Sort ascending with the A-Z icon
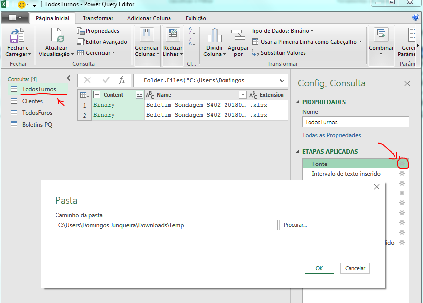 click(192, 30)
